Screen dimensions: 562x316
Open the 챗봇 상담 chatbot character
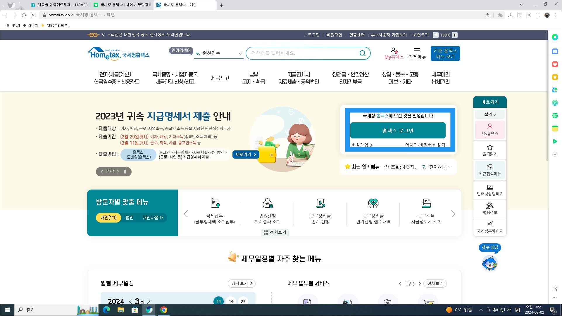pyautogui.click(x=489, y=262)
